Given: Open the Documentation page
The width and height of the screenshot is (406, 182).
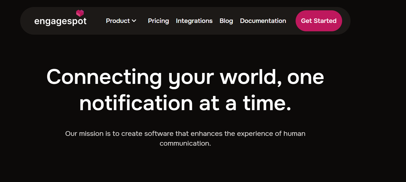Looking at the screenshot, I should coord(263,21).
